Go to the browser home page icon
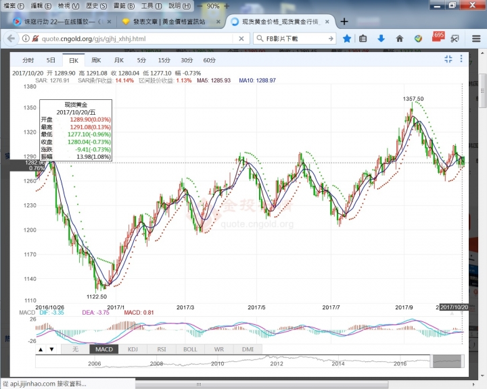Image resolution: width=487 pixels, height=389 pixels. [400, 38]
